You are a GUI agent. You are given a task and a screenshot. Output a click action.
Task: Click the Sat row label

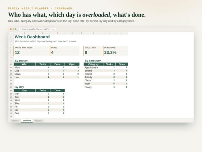pos(16,110)
